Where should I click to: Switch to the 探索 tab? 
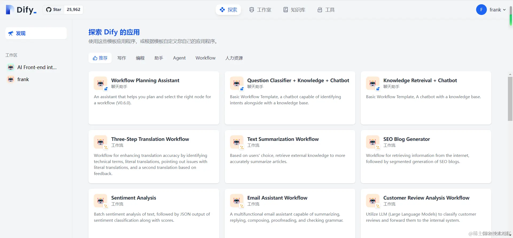click(228, 10)
